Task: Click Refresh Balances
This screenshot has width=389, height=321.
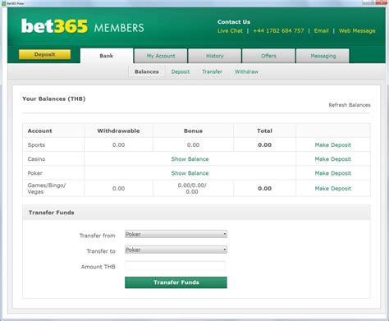Action: point(350,105)
